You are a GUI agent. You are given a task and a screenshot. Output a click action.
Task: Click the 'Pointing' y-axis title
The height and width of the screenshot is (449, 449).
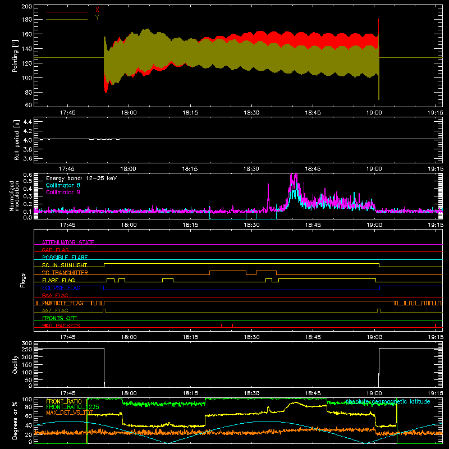click(x=15, y=56)
